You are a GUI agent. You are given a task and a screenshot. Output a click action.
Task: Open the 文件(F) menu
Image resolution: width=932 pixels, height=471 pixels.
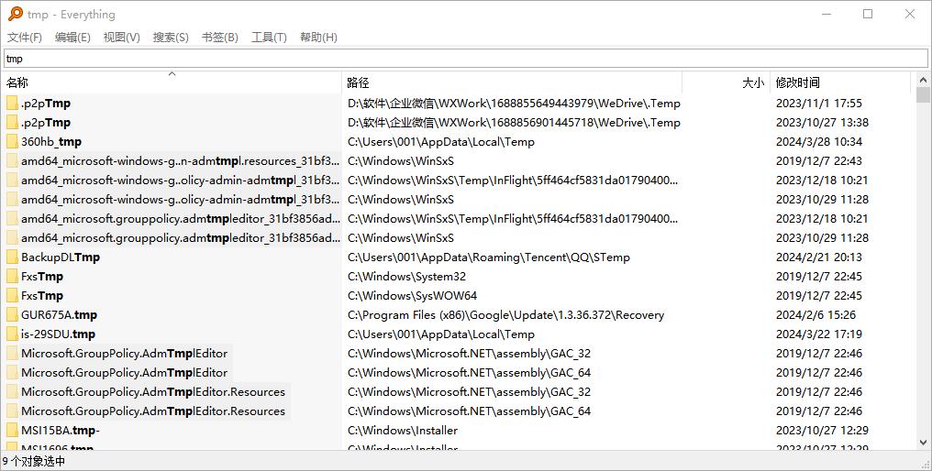25,38
